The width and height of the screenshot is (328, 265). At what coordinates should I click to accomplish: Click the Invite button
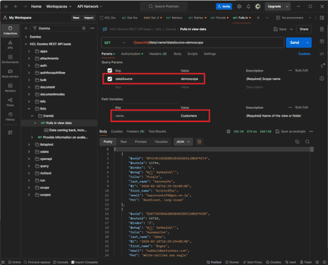(x=224, y=7)
